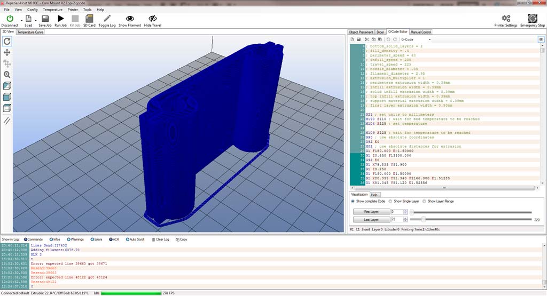Screen dimensions: 547x296
Task: Start printing with the Run Job icon
Action: (61, 19)
